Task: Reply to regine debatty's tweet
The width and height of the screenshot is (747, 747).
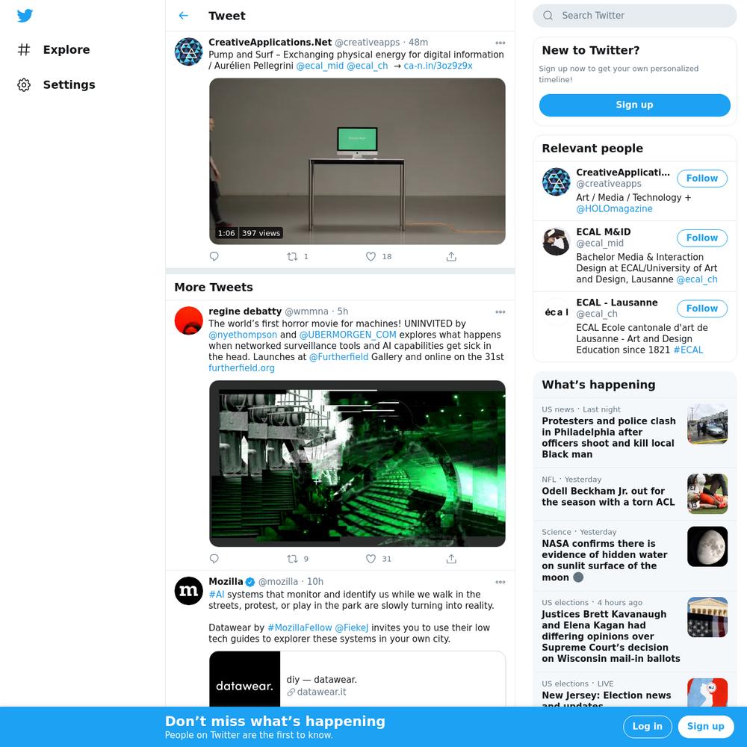Action: pyautogui.click(x=214, y=558)
